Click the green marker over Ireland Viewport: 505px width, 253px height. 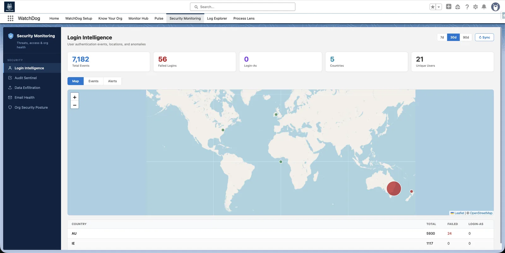pyautogui.click(x=276, y=114)
